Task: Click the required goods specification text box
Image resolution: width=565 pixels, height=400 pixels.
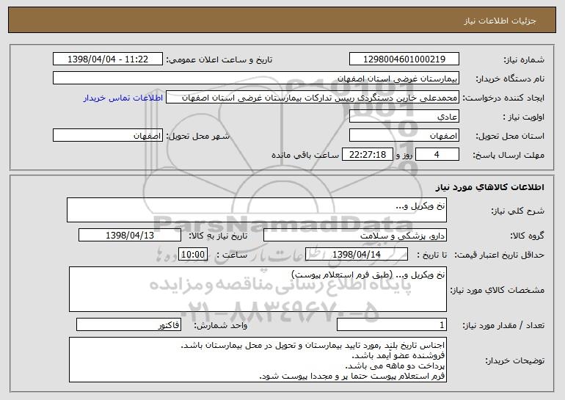Action: click(258, 289)
